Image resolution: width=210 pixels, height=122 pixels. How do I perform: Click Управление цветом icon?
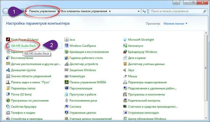(x=66, y=112)
